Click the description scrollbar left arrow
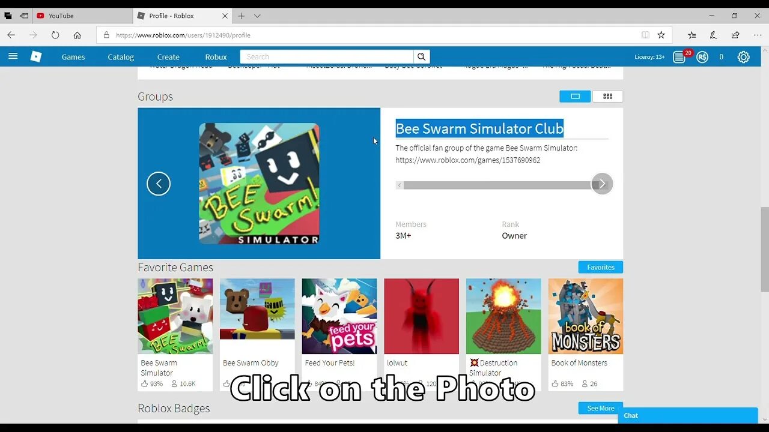The height and width of the screenshot is (432, 769). point(399,185)
